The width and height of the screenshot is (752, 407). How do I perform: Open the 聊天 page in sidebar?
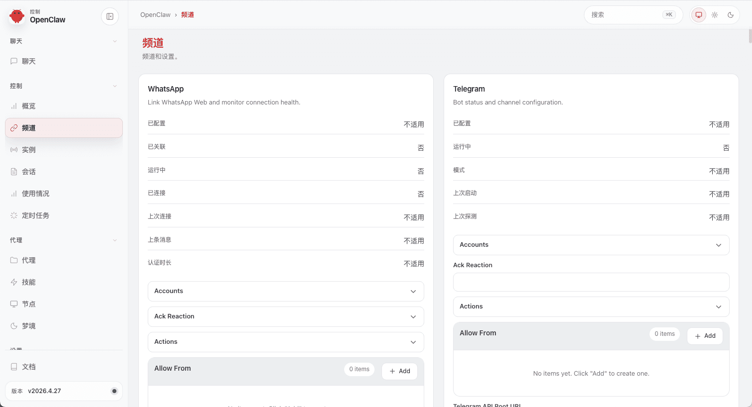(64, 61)
